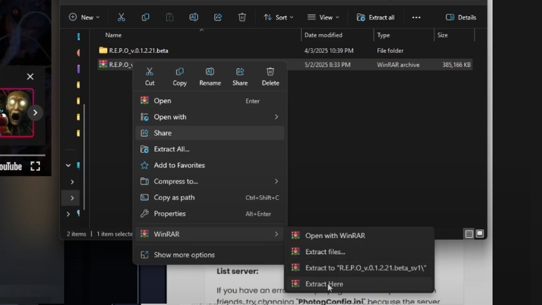542x305 pixels.
Task: Click the 5/2/2025 8:33 PM date cell
Action: 327,64
